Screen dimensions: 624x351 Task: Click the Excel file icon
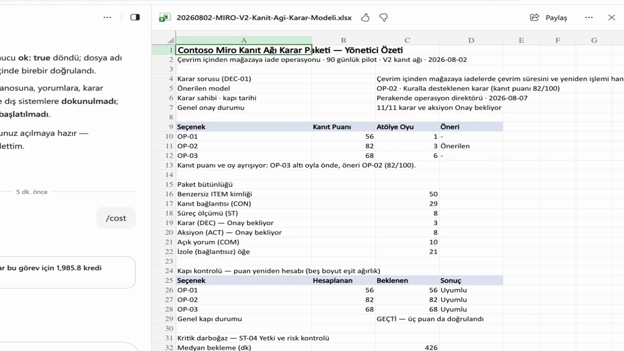(165, 18)
